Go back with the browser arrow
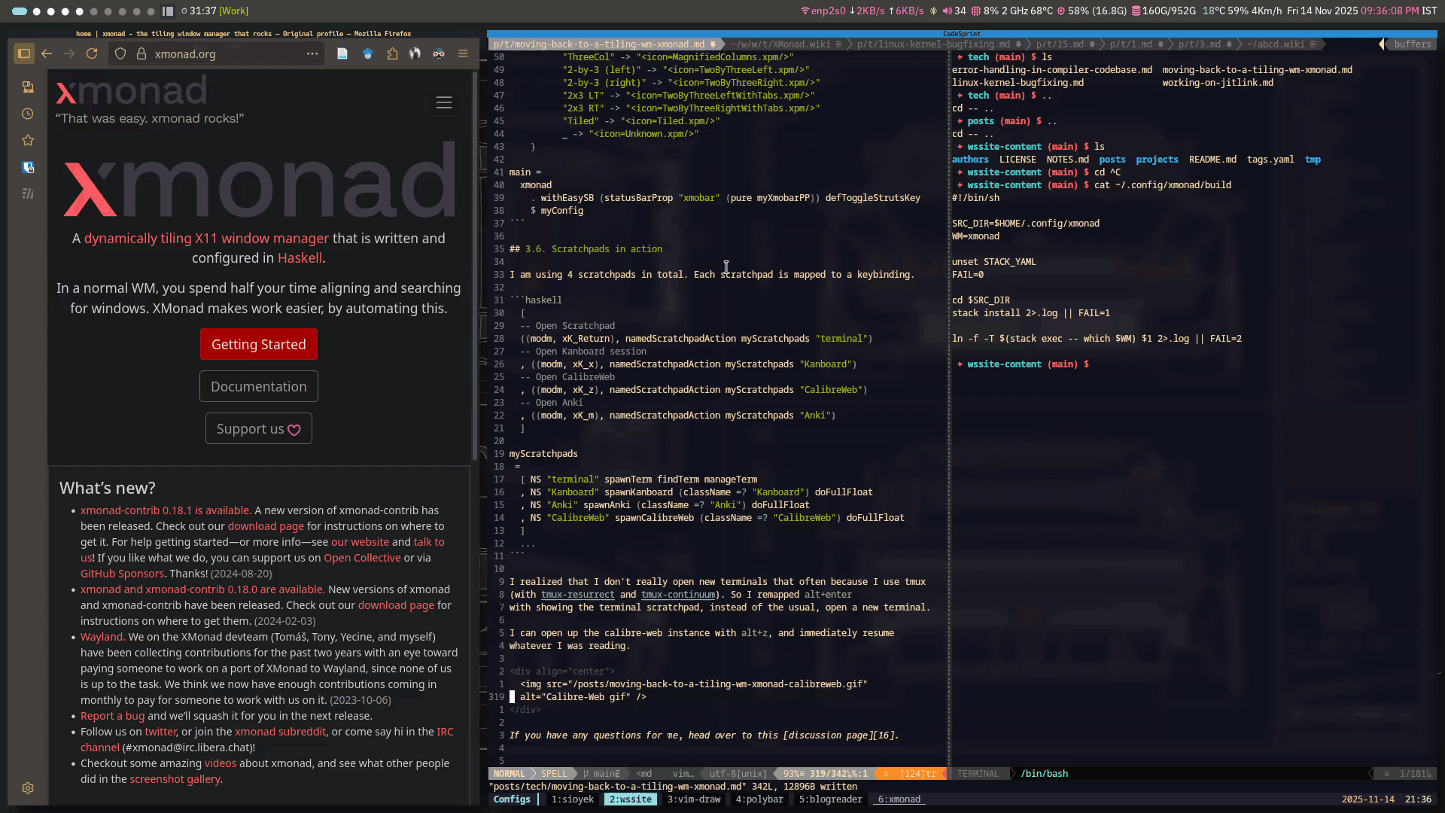The width and height of the screenshot is (1445, 813). (47, 53)
